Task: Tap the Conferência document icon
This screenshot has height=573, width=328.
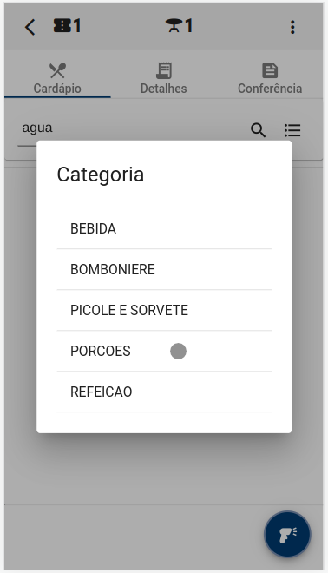Action: tap(270, 70)
